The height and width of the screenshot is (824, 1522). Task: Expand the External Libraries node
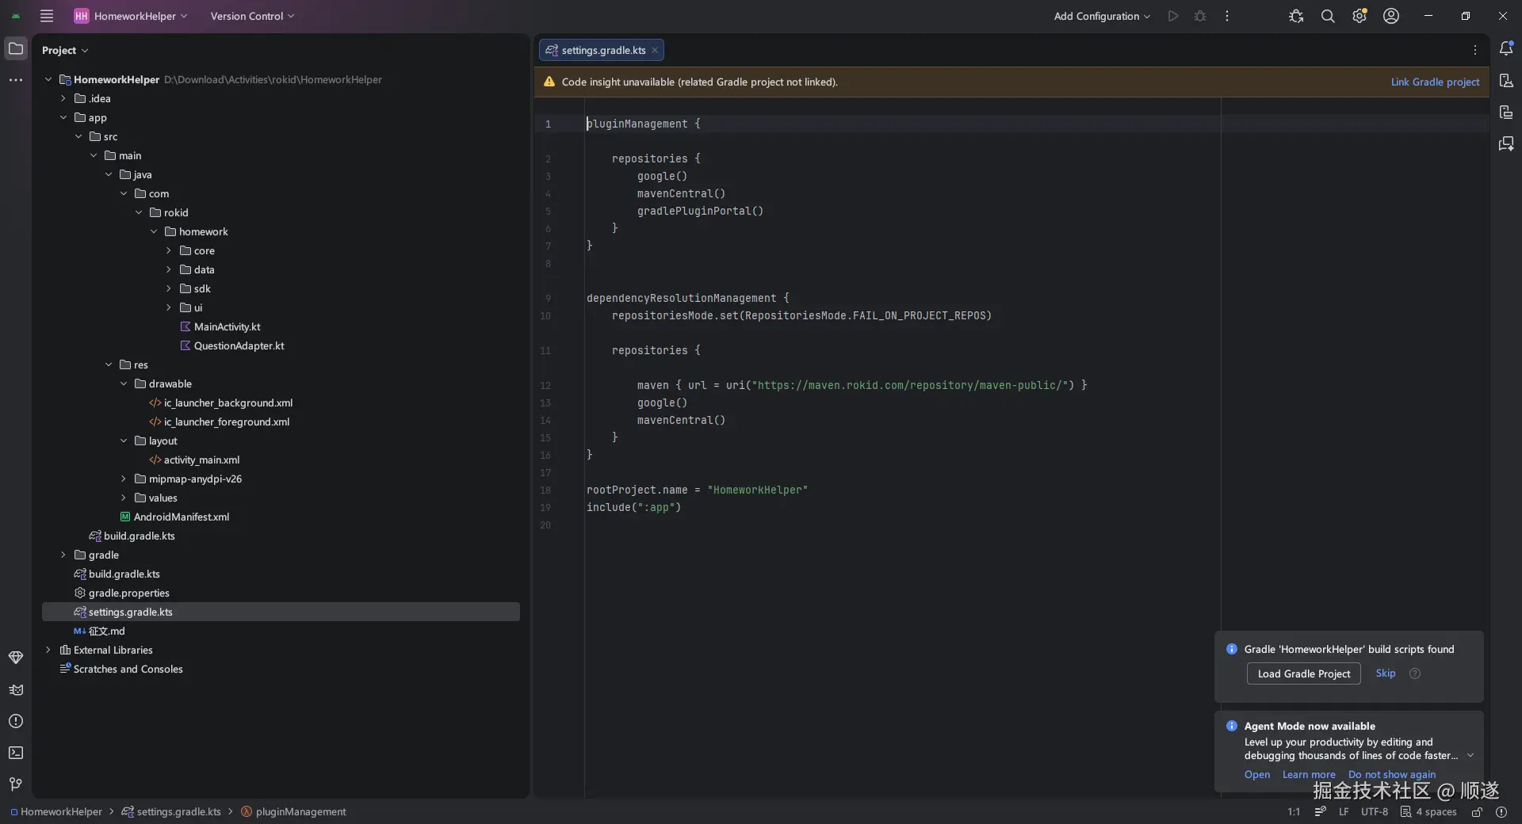(48, 650)
